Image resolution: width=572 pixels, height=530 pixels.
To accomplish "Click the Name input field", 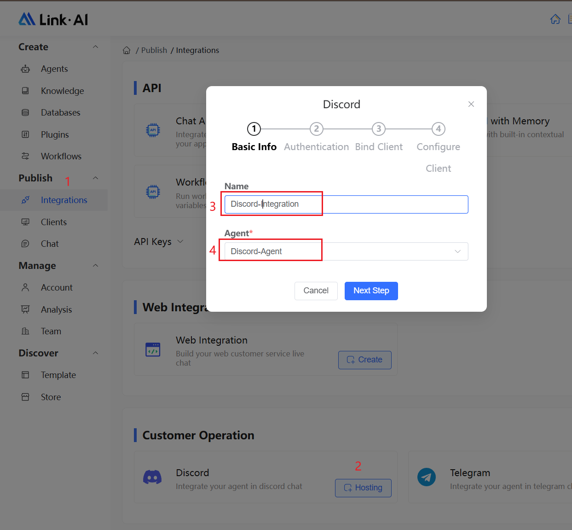I will tap(346, 204).
